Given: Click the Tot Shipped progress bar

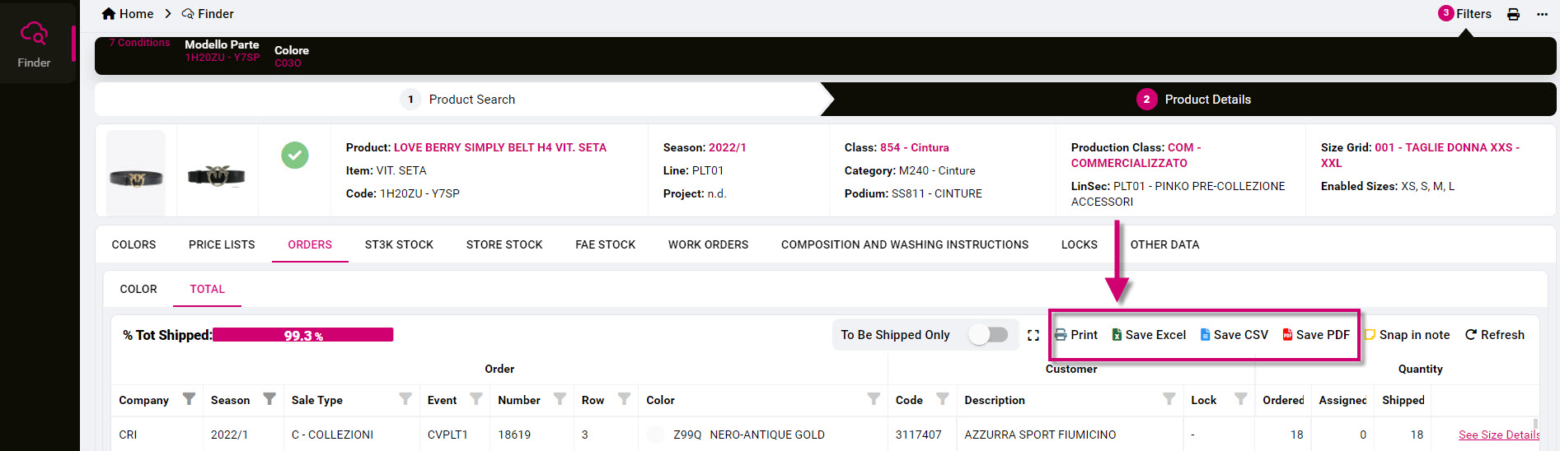Looking at the screenshot, I should (x=302, y=335).
